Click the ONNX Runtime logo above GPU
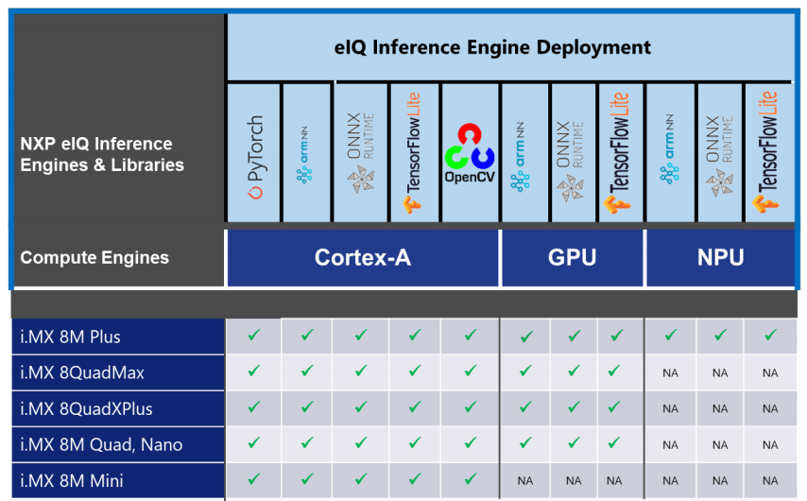807x501 pixels. 570,161
